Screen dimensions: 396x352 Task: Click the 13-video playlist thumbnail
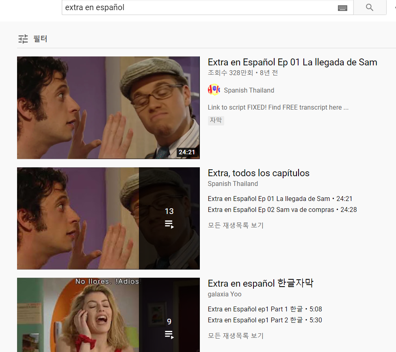pyautogui.click(x=108, y=218)
